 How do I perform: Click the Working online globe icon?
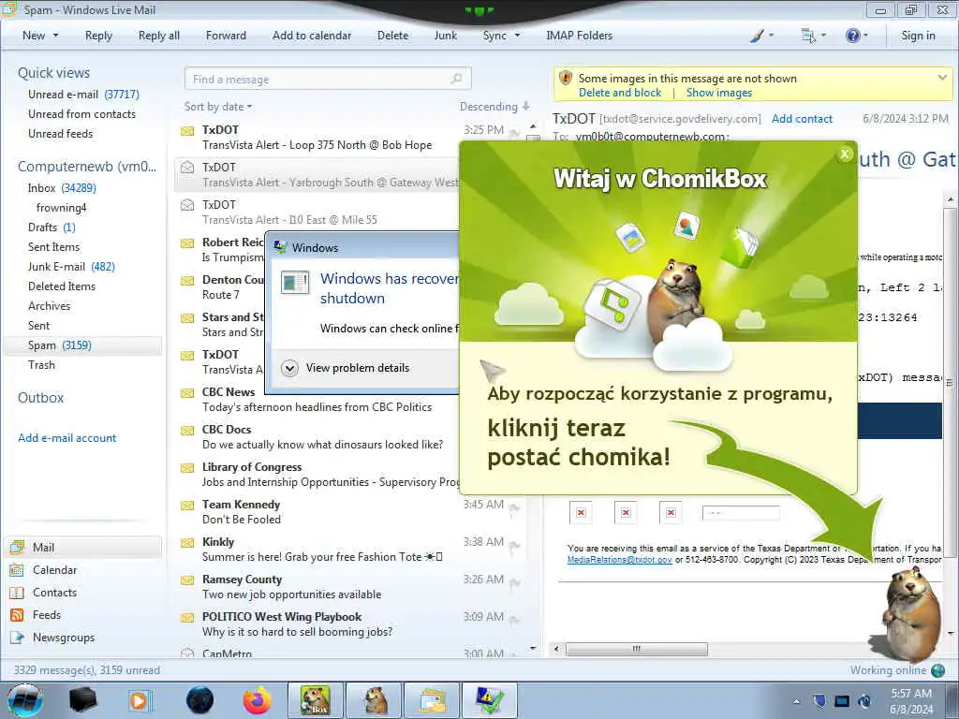(937, 670)
